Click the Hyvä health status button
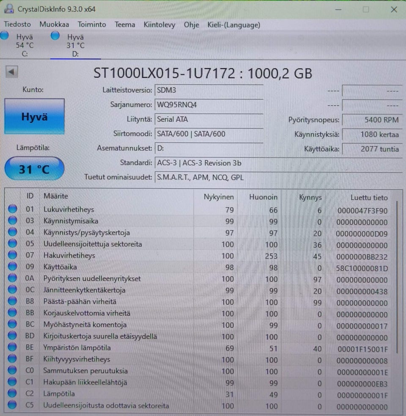The image size is (406, 416). [34, 117]
